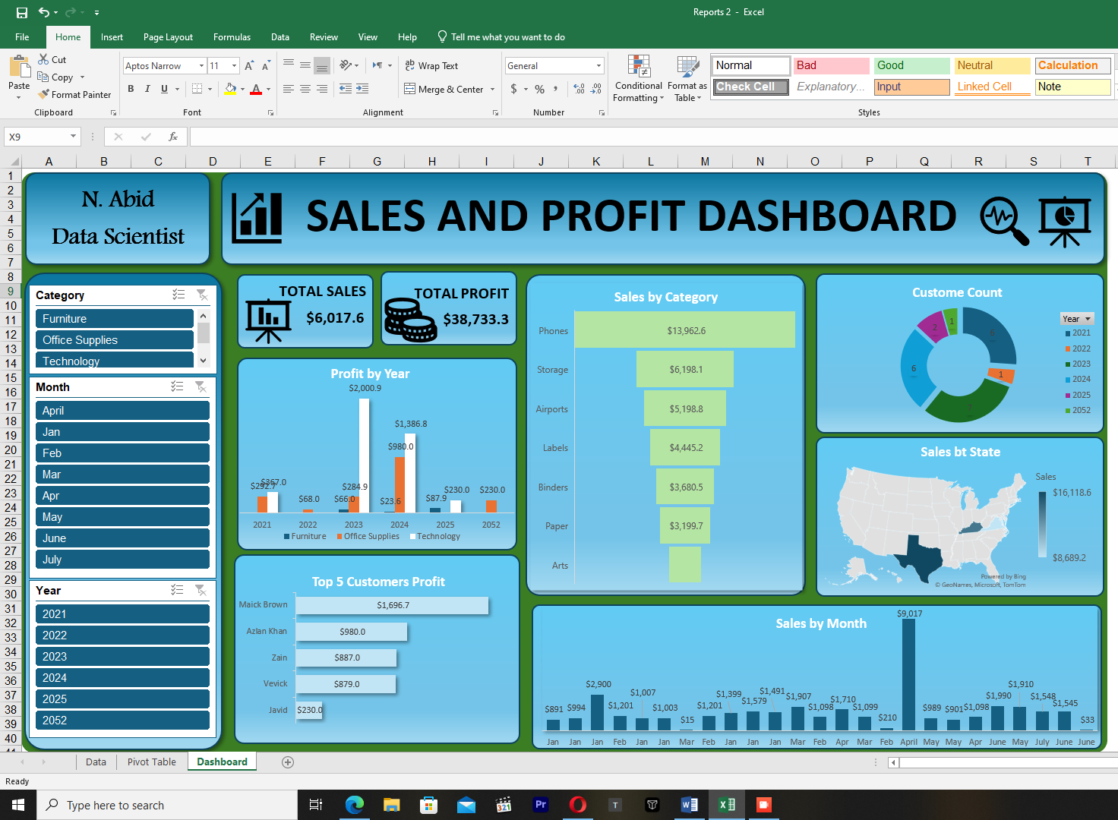Select the Format Painter tool

(75, 95)
